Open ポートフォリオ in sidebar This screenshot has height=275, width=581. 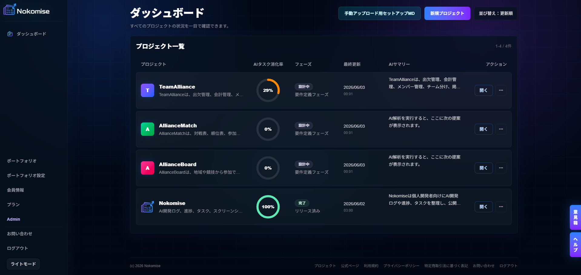(x=22, y=161)
